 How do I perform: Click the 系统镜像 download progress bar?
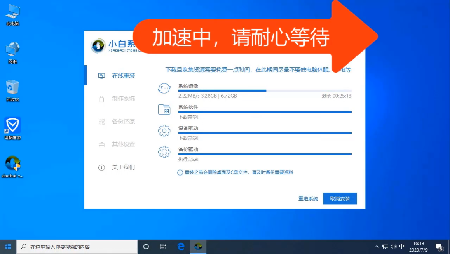pos(264,91)
